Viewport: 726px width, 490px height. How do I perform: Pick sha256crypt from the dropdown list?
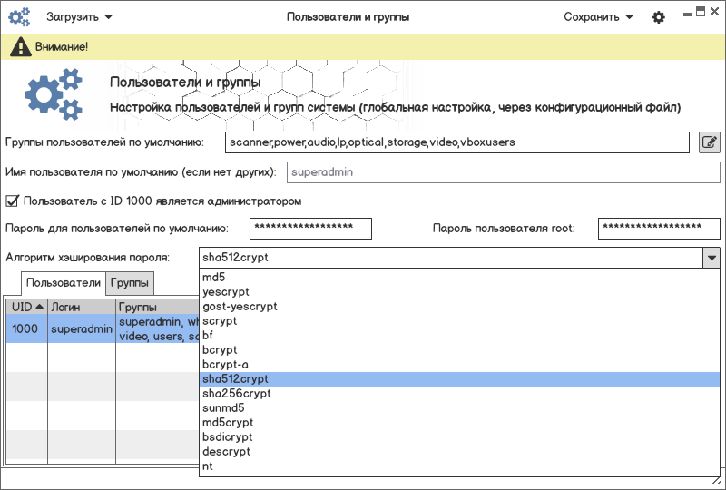236,394
